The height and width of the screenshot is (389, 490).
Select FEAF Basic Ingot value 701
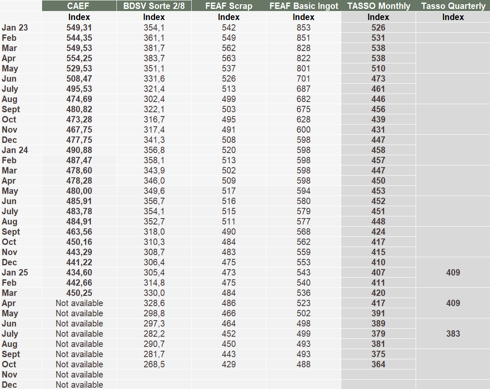click(303, 79)
